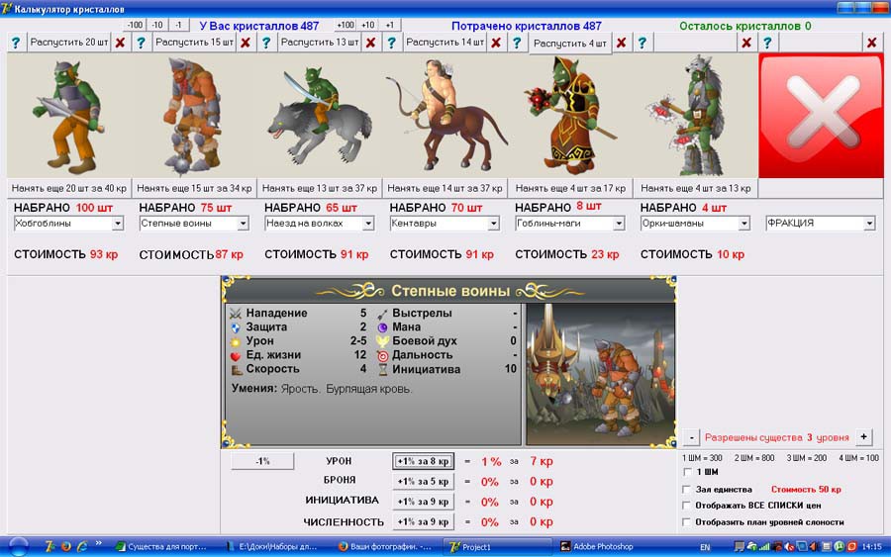Expand the 'Наезд на волках' dropdown
Viewport: 891px width, 557px height.
(x=368, y=224)
